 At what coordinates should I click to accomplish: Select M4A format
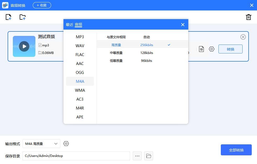80,81
